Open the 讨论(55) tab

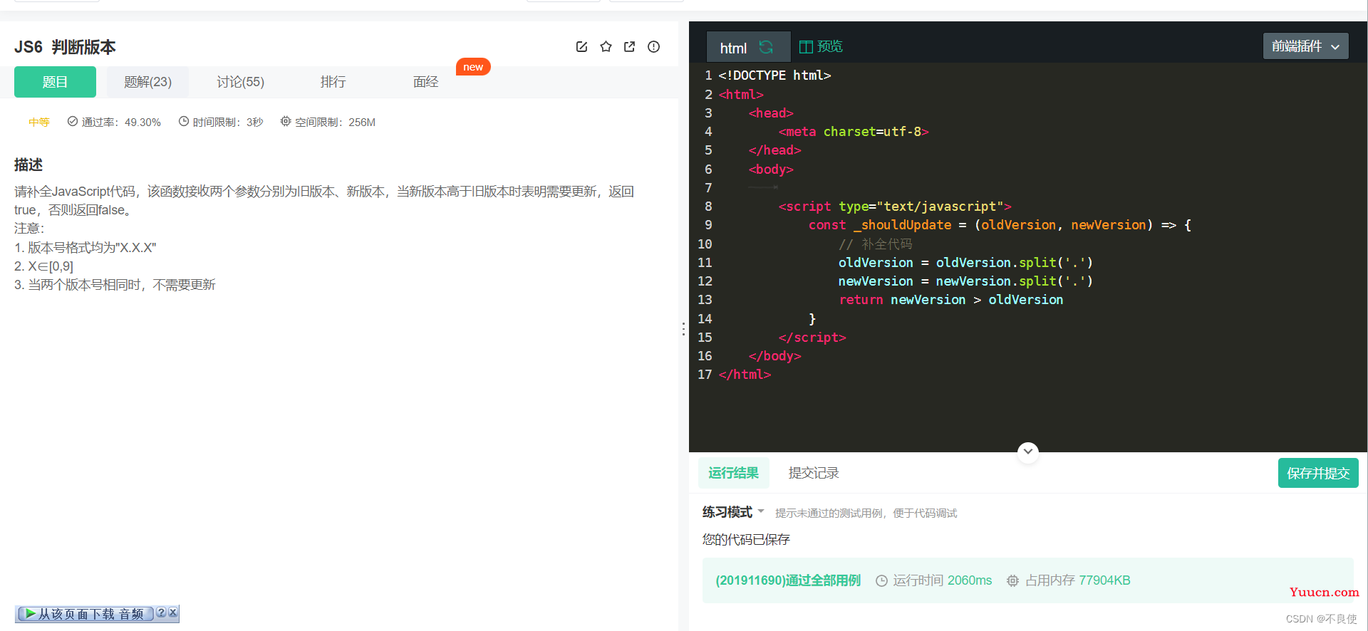(x=241, y=82)
